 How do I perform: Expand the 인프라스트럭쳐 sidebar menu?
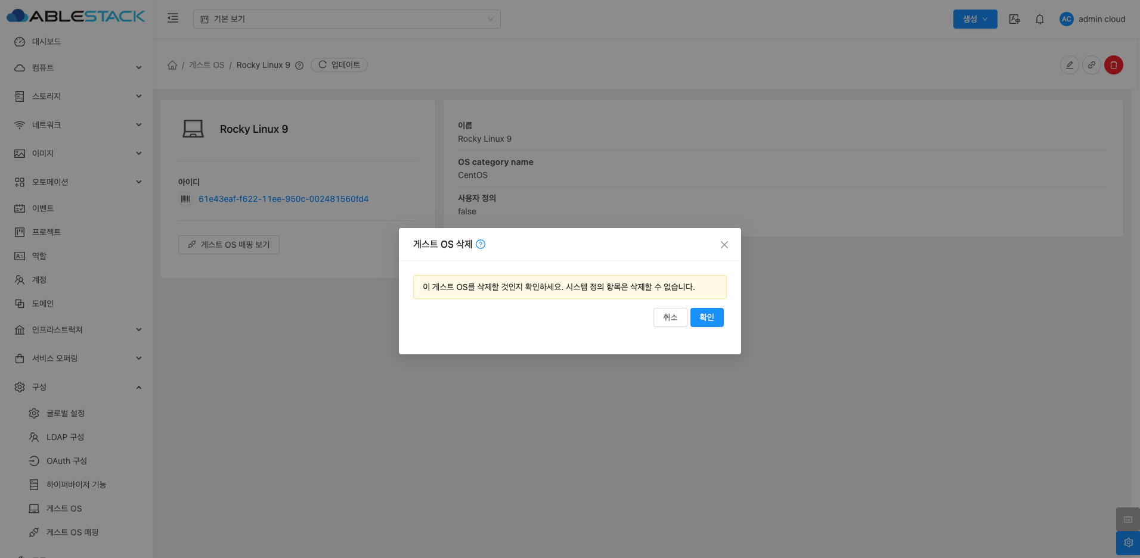tap(78, 330)
